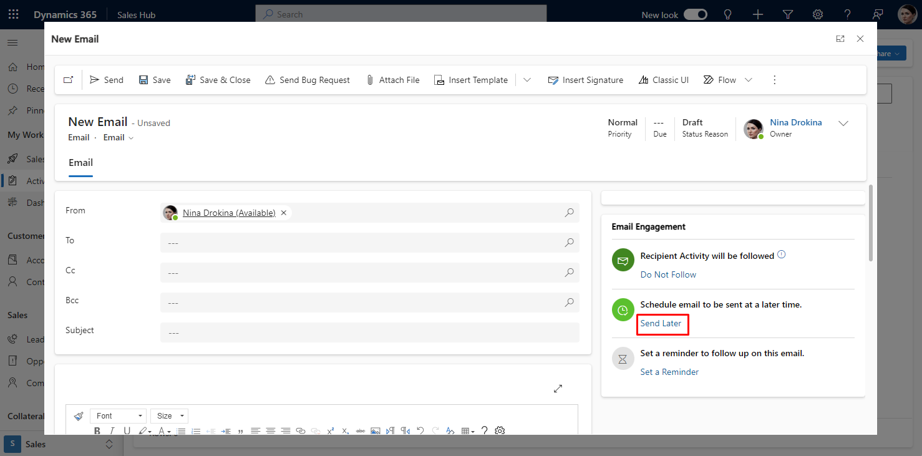This screenshot has height=456, width=922.
Task: Open the Nina Drokina owner link
Action: tap(796, 122)
